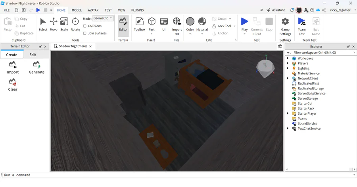Start a Team Test
357x187 pixels.
[x=302, y=26]
